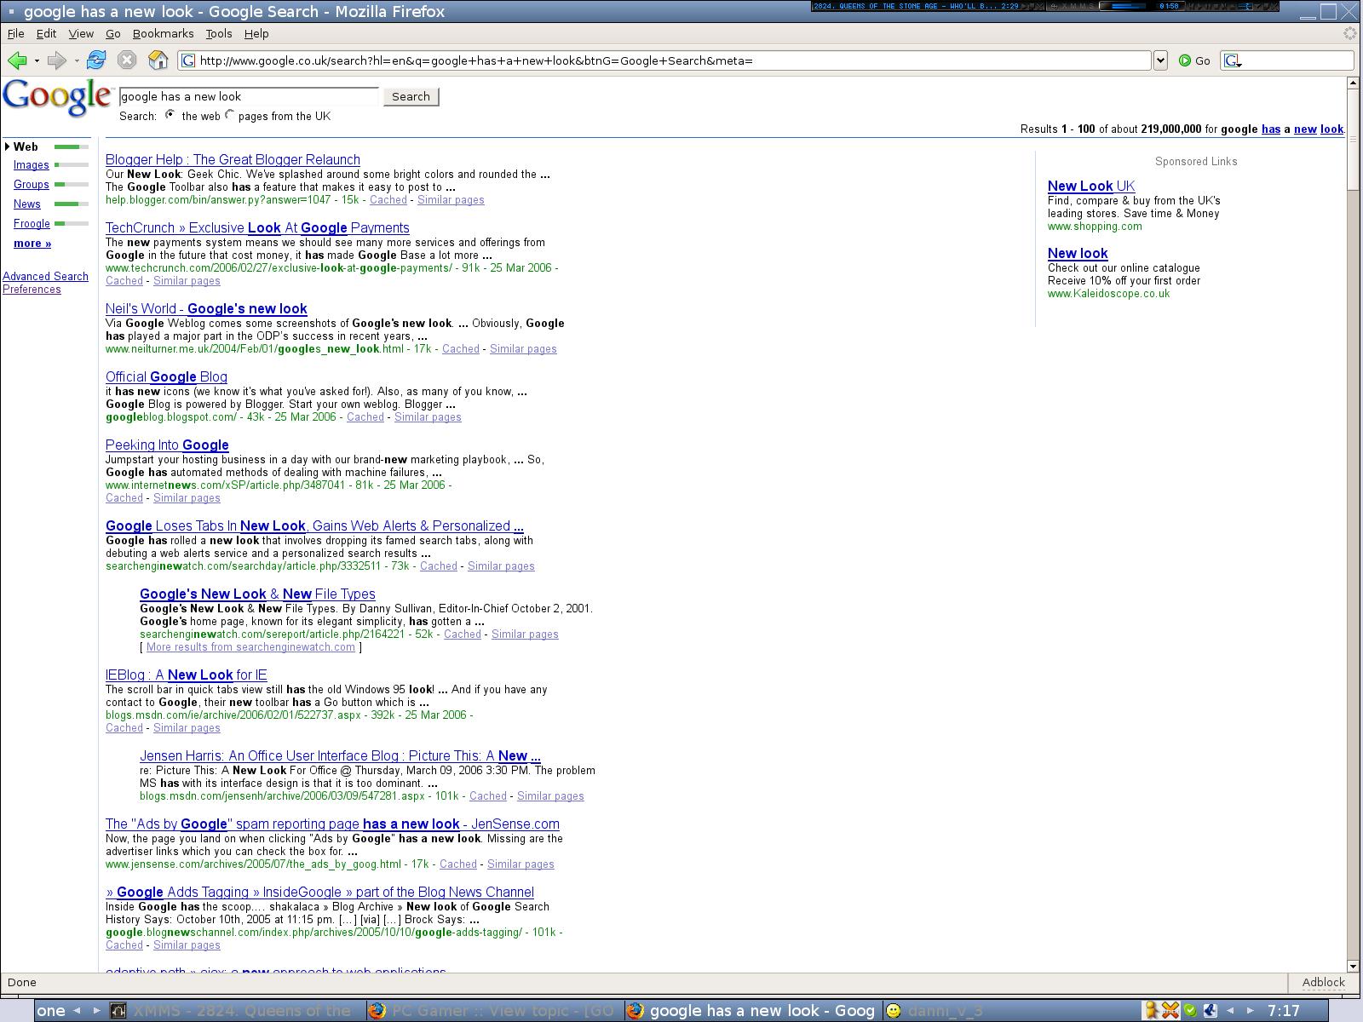Open the Preferences link
Screen dimensions: 1363x1022
pyautogui.click(x=32, y=289)
